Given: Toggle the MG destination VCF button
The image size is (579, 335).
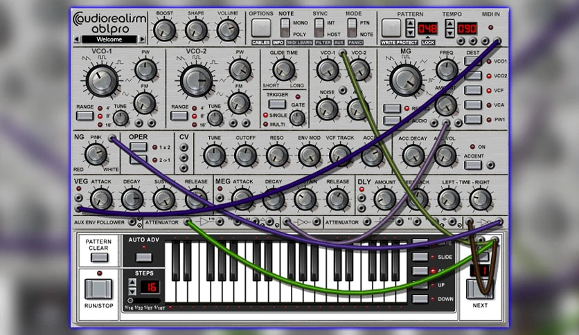Looking at the screenshot, I should coord(473,91).
